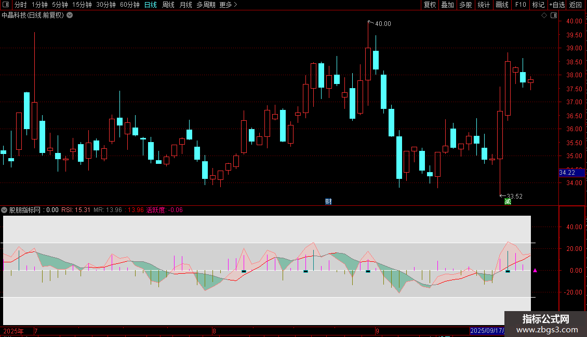Click 返回 to go back
The height and width of the screenshot is (337, 587).
(x=576, y=5)
